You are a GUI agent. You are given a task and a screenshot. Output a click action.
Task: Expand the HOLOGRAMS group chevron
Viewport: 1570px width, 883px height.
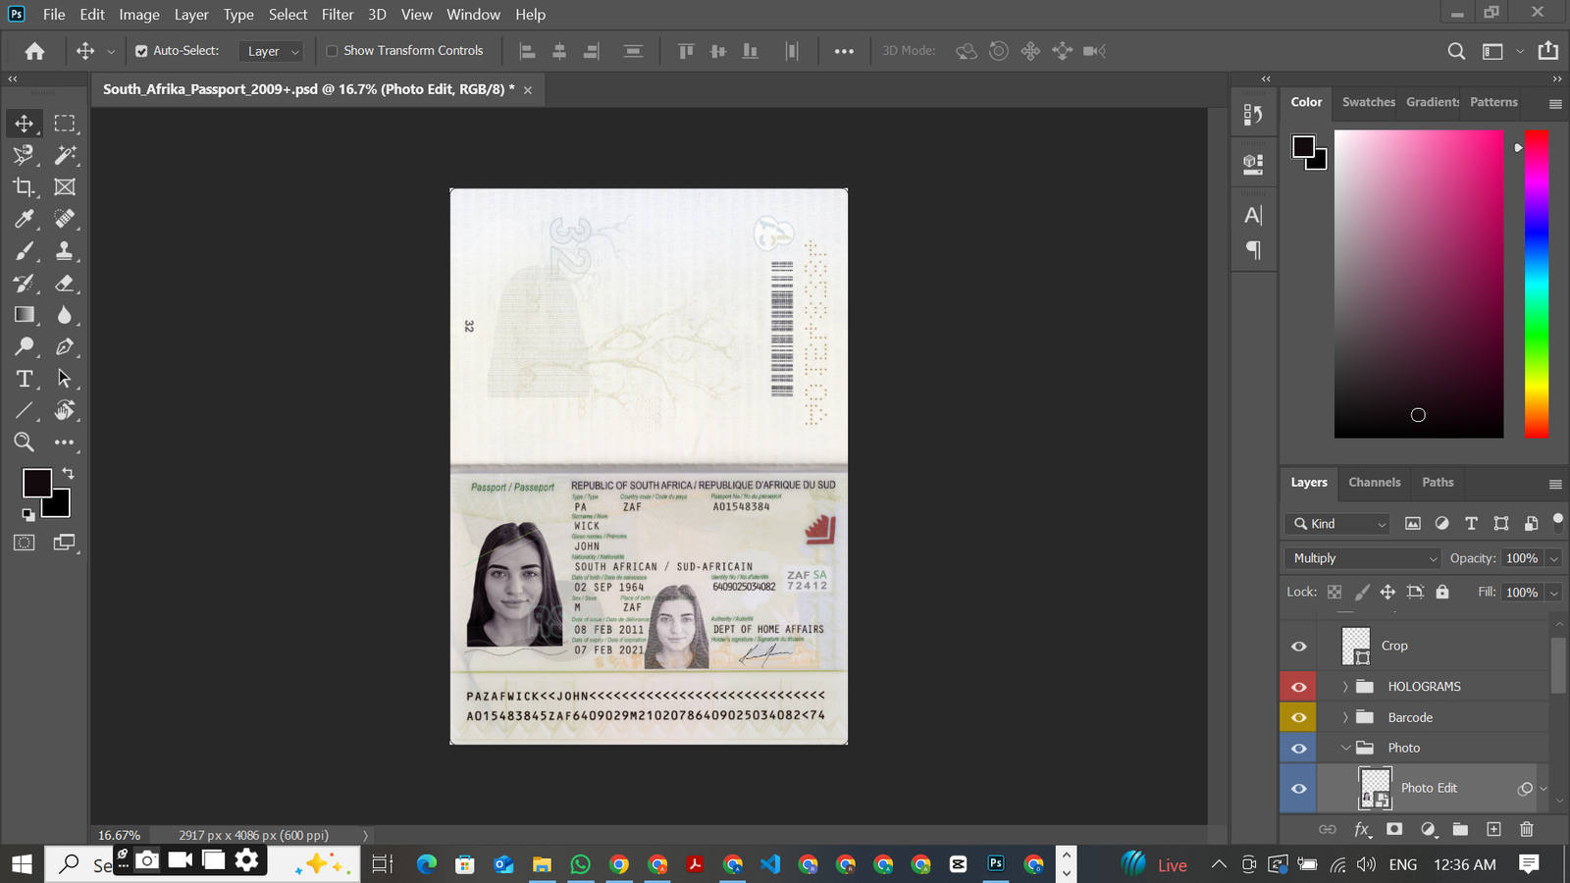click(x=1345, y=687)
